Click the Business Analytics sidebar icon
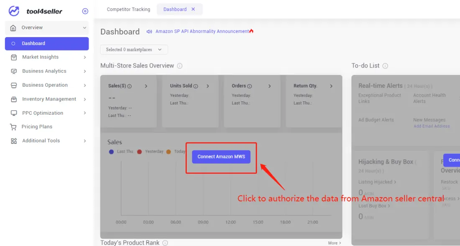This screenshot has height=246, width=460. pos(13,71)
